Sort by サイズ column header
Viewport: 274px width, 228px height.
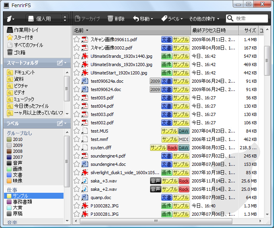249,30
